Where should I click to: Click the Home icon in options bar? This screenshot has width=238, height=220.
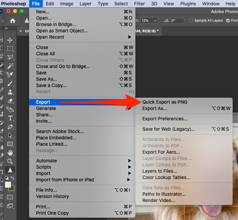13,21
